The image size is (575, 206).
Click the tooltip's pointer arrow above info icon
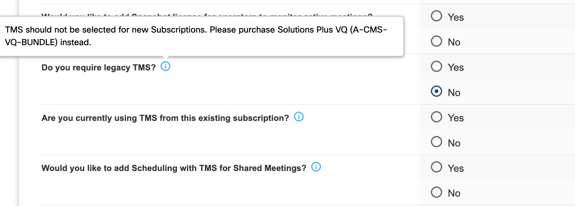pos(165,58)
